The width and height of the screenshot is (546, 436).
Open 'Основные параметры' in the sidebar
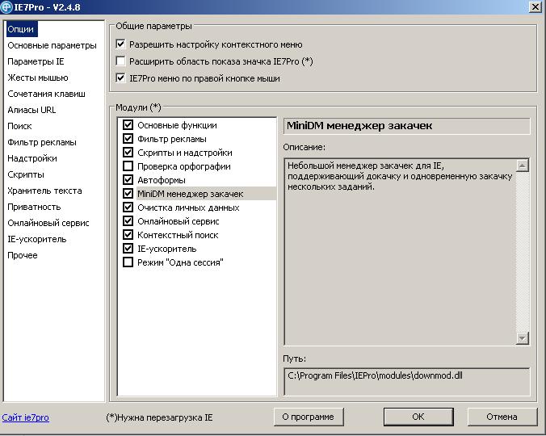(52, 45)
